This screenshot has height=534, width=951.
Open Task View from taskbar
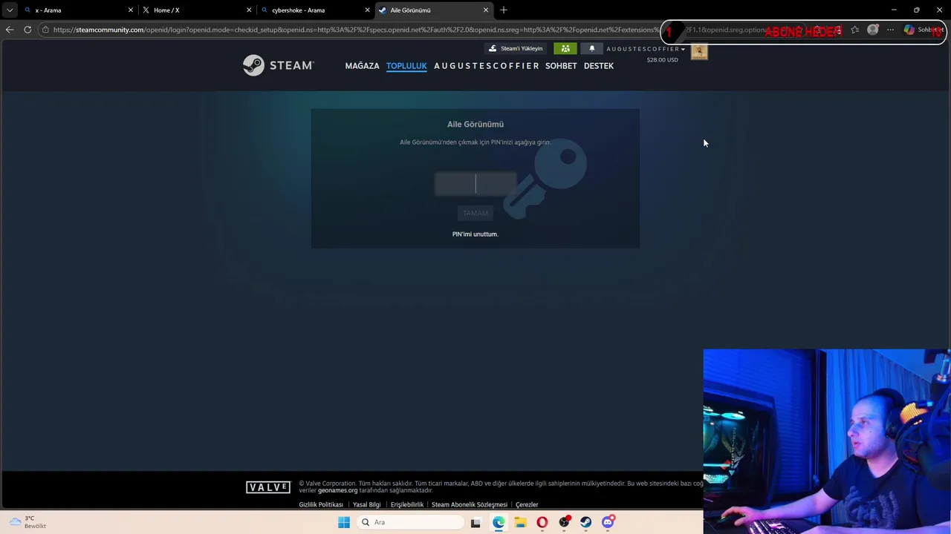click(475, 522)
